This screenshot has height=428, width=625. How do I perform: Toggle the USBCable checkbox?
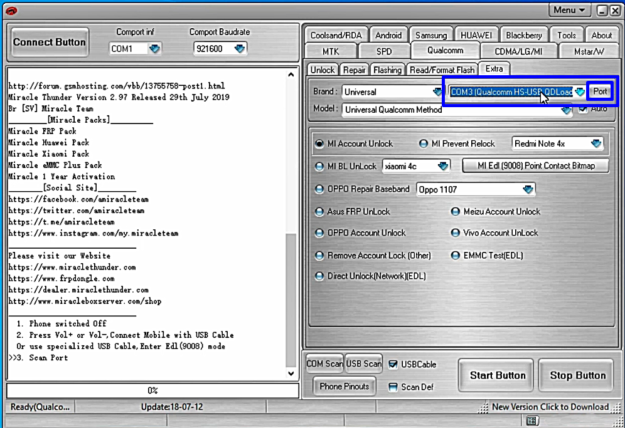[x=393, y=364]
